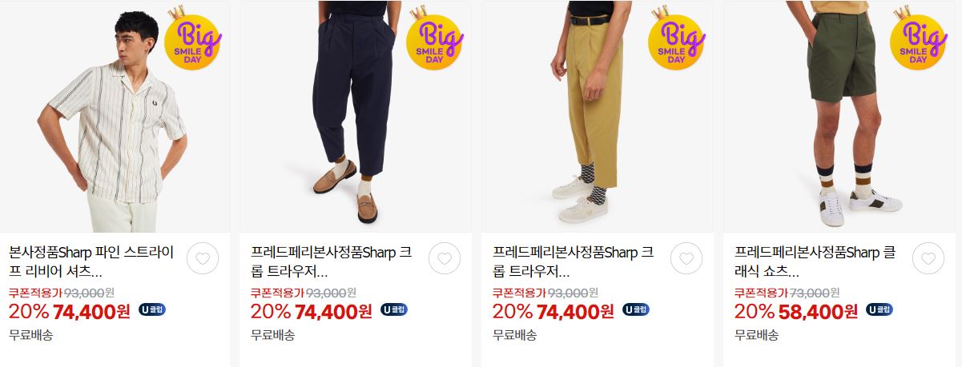Click U클럽 badge under striped shirt price

pos(152,309)
